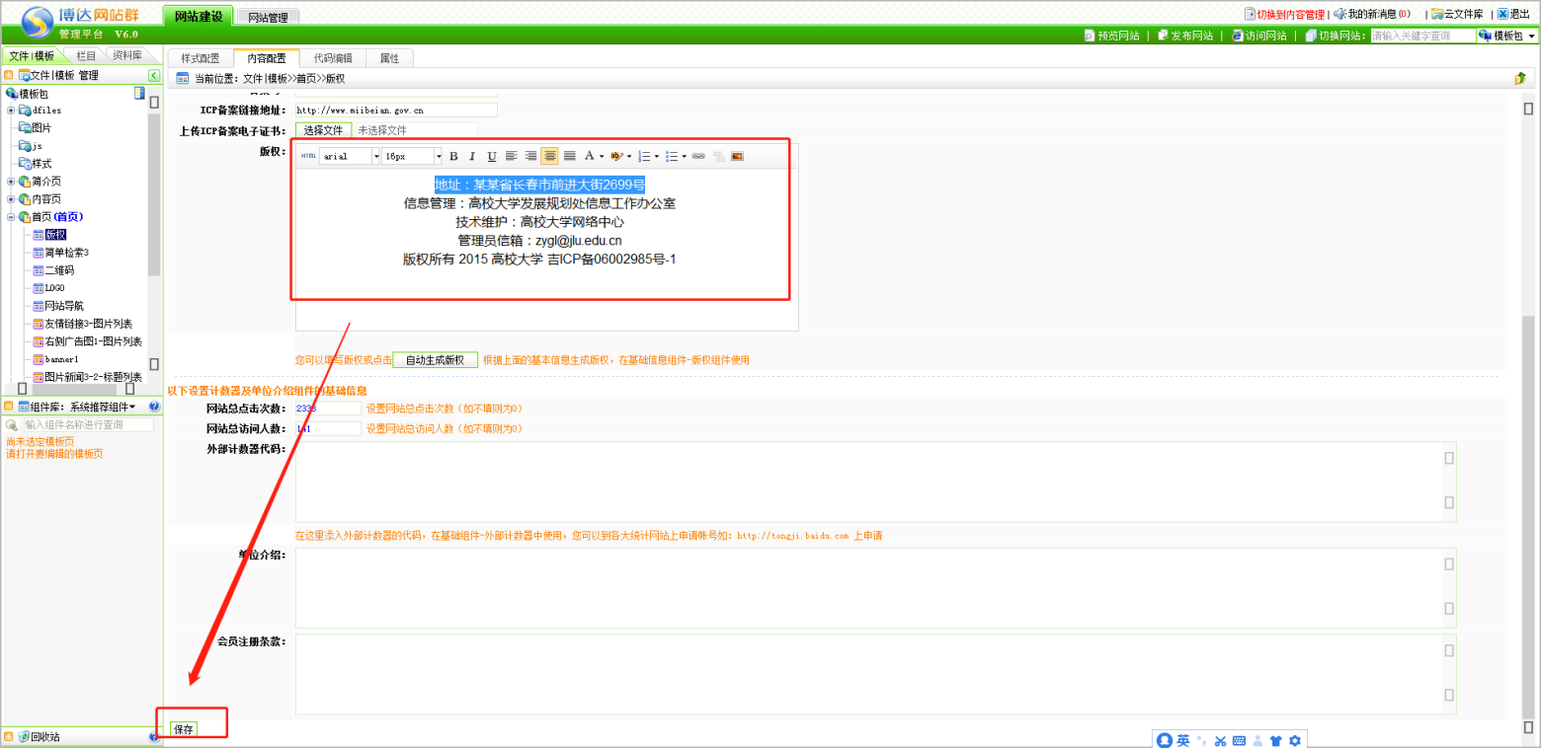Switch to HTML source view
1542x749 pixels.
(x=308, y=156)
